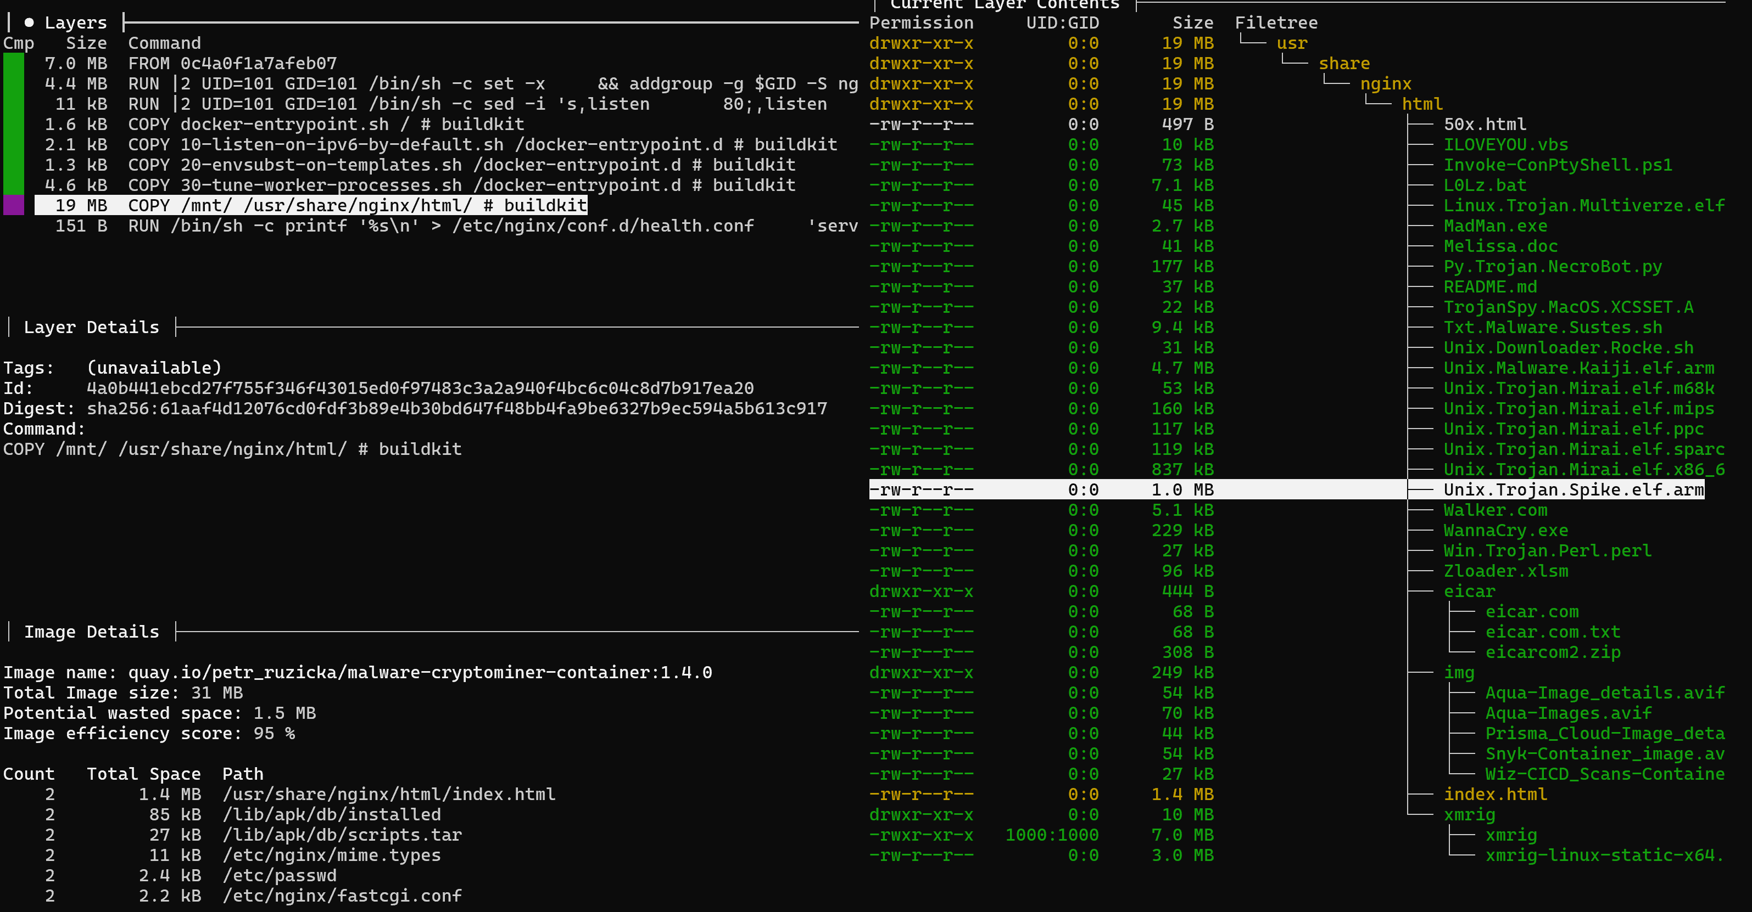Select 50x.html in the filetree
1752x912 pixels.
[x=1485, y=125]
